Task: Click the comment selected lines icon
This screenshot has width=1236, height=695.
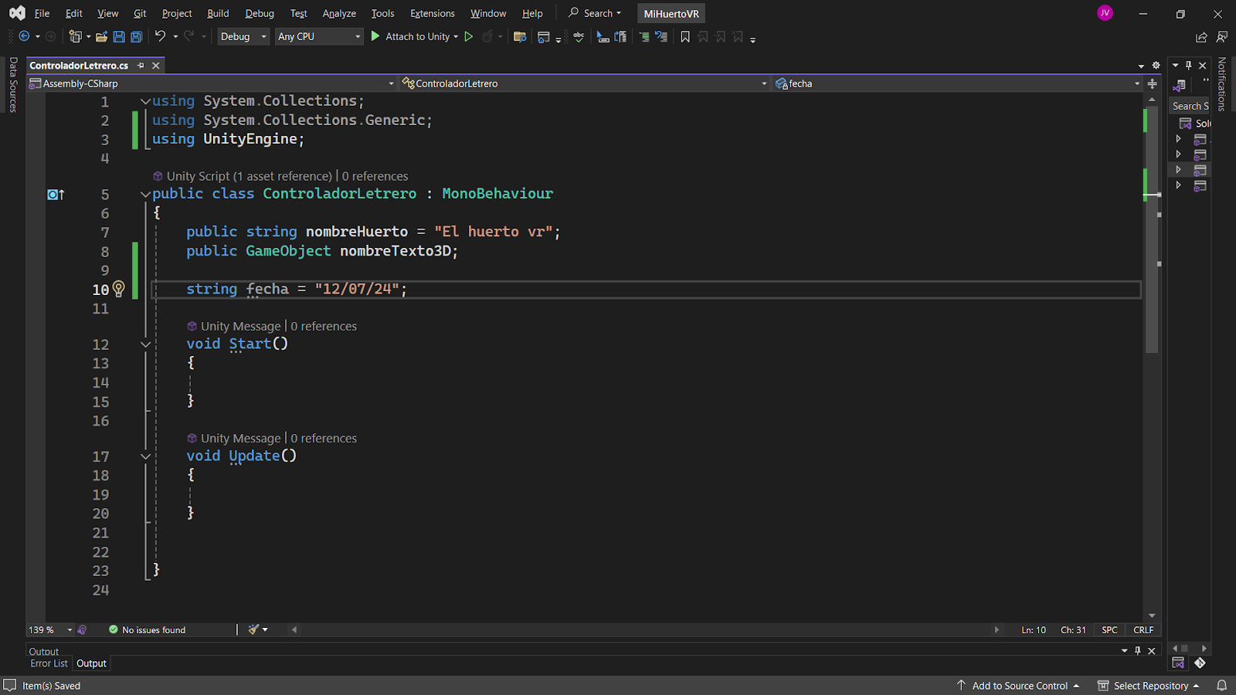Action: (644, 36)
